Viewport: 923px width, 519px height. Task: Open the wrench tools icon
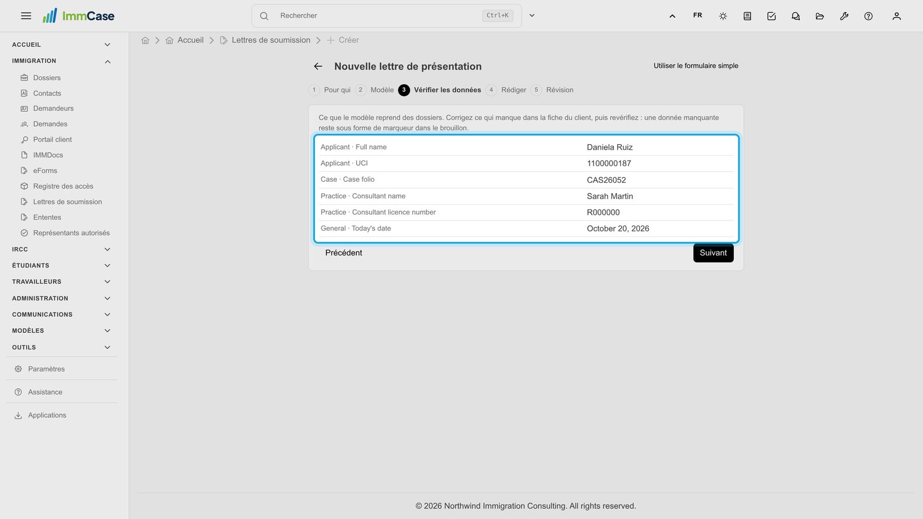844,16
